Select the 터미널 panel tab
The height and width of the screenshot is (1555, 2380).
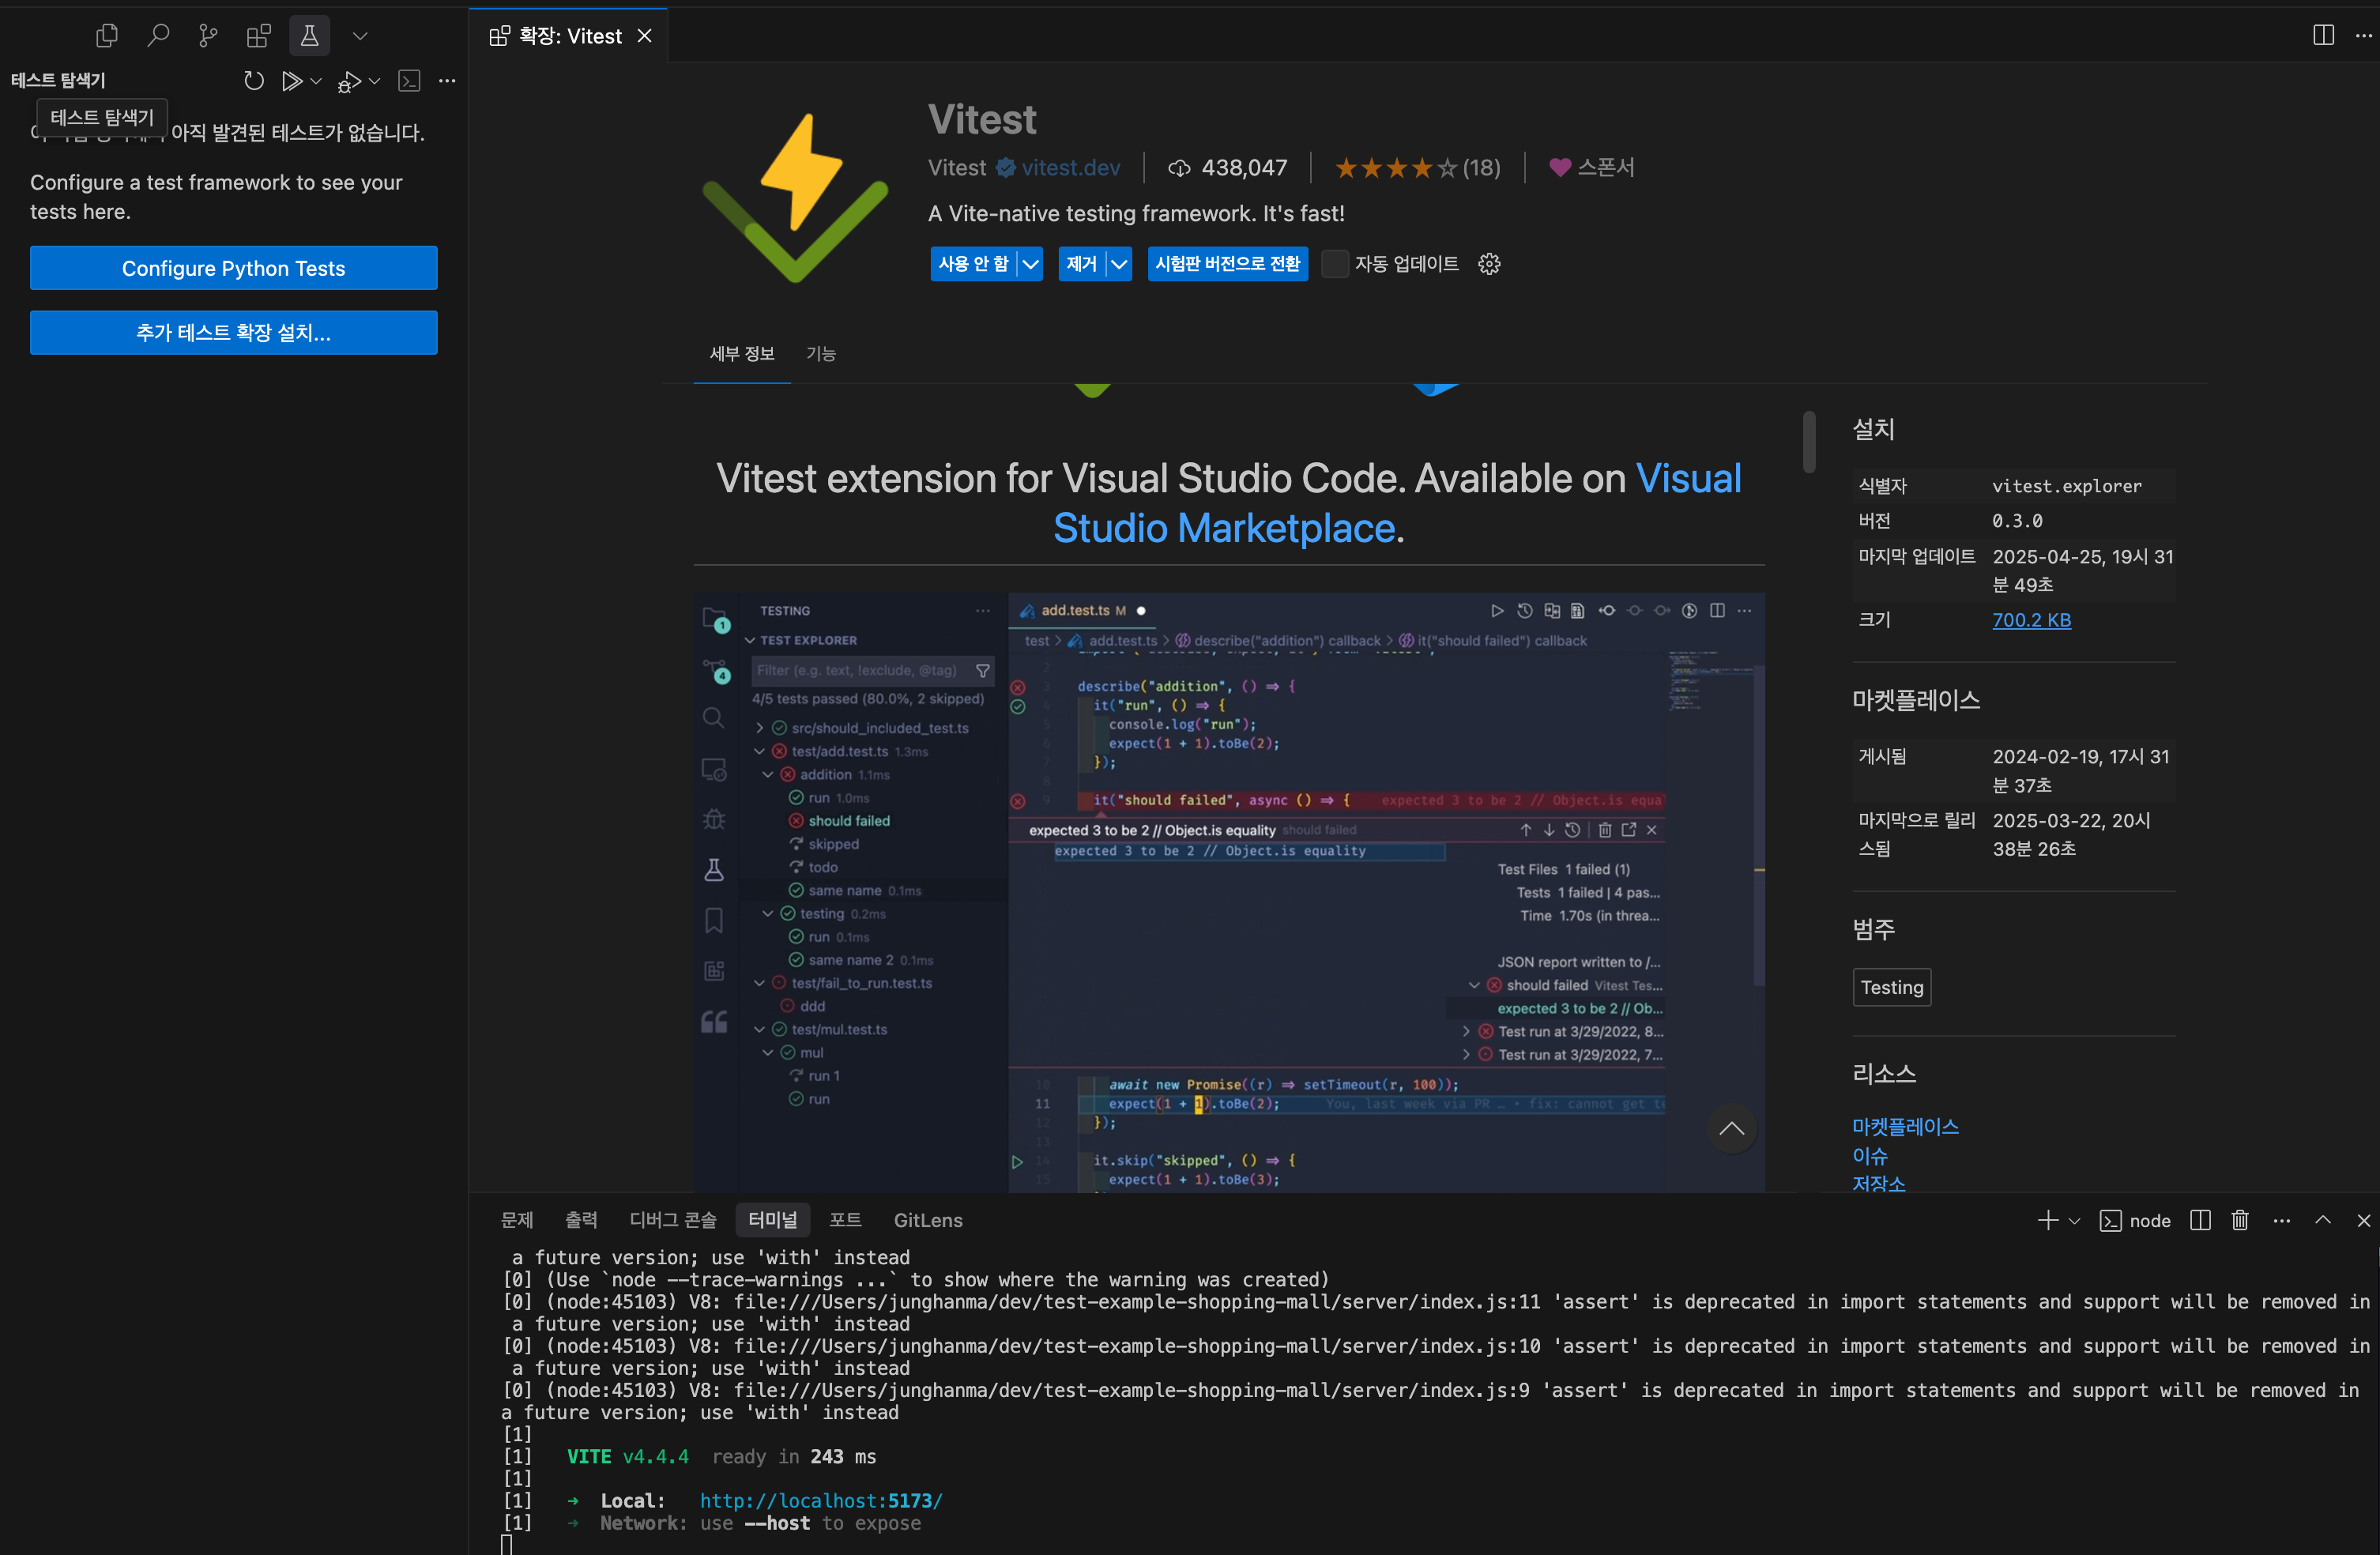tap(773, 1220)
